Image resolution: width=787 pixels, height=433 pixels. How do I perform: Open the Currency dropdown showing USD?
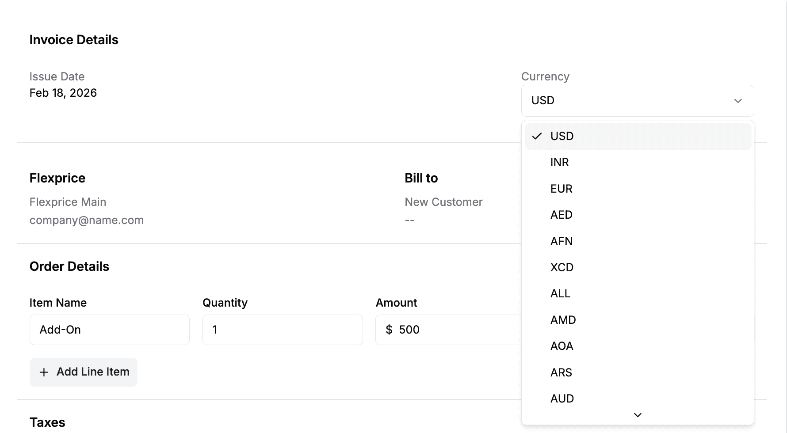(x=637, y=101)
